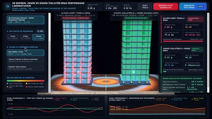Click KLASİK SABİT TEMELLİ BİNA header label
The width and height of the screenshot is (212, 119).
pos(76,13)
